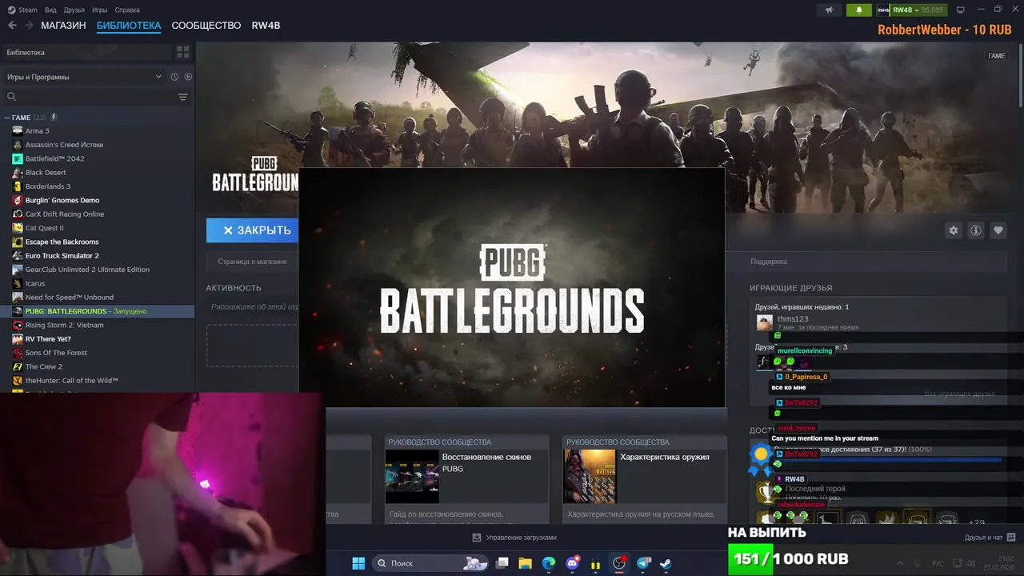
Task: Open Игры menu
Action: [100, 10]
